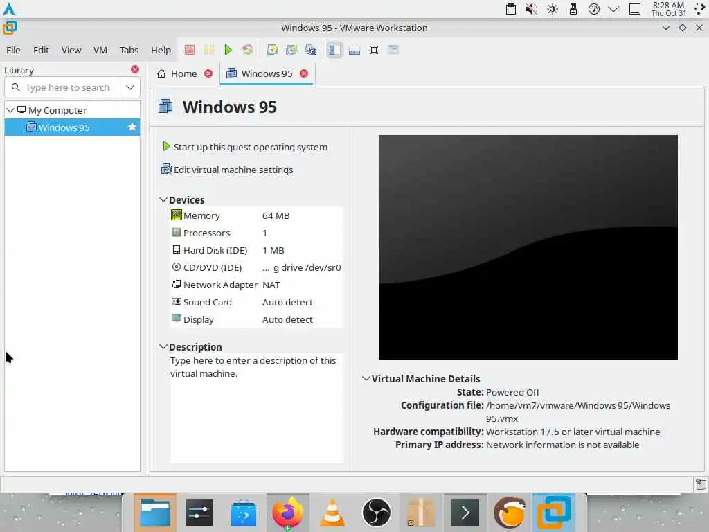Click the Revert to snapshot toolbar icon
709x532 pixels.
coord(291,50)
